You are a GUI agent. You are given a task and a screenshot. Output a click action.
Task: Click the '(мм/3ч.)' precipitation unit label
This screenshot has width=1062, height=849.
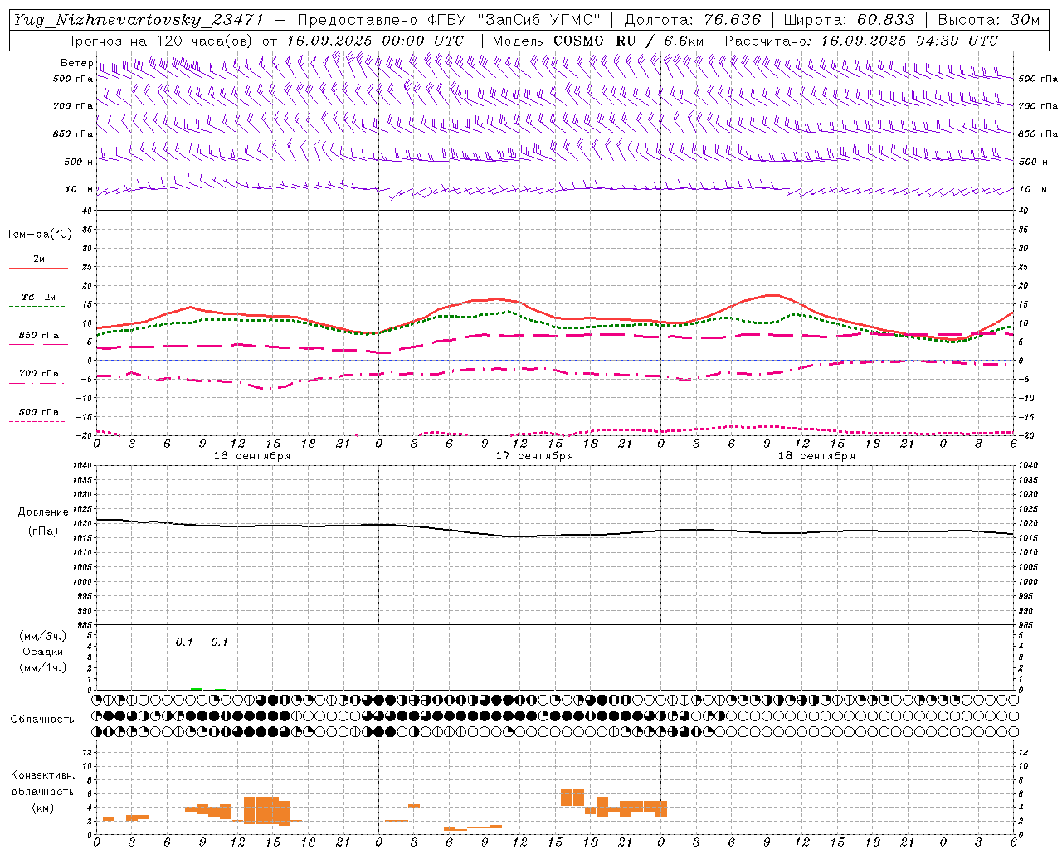coord(43,636)
